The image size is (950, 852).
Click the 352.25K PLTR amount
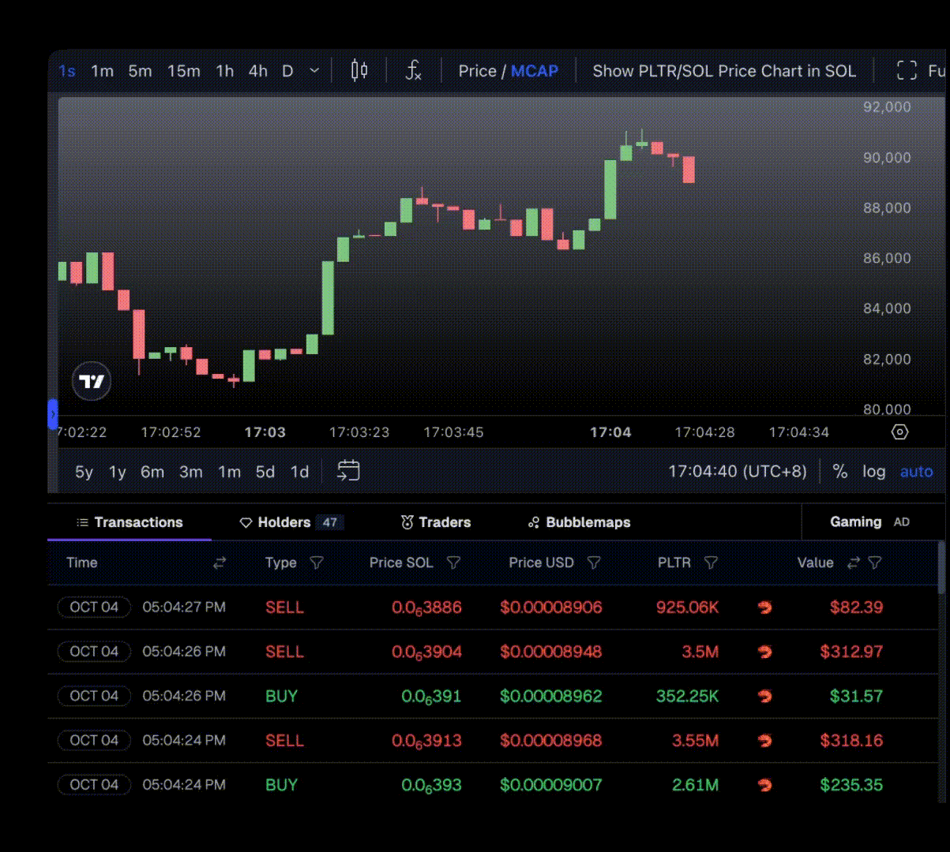pyautogui.click(x=687, y=696)
